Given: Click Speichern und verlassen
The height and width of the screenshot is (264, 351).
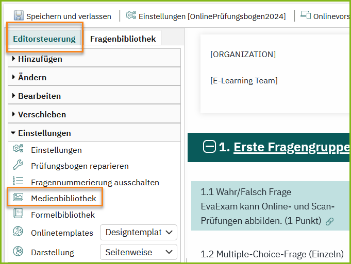Looking at the screenshot, I should [x=63, y=16].
